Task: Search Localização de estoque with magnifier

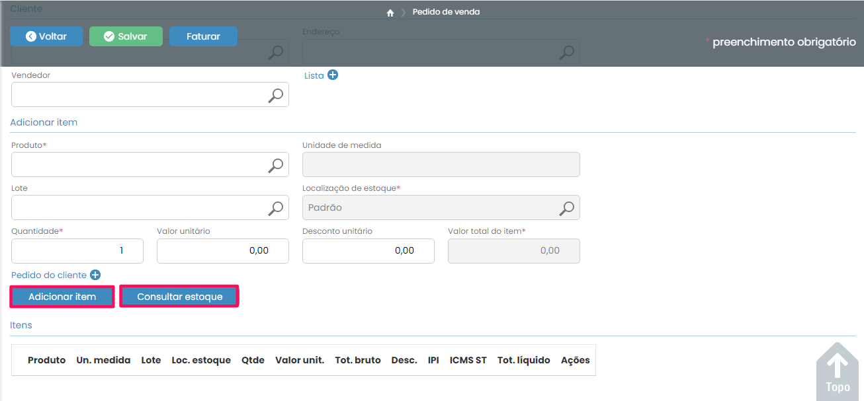Action: coord(566,208)
